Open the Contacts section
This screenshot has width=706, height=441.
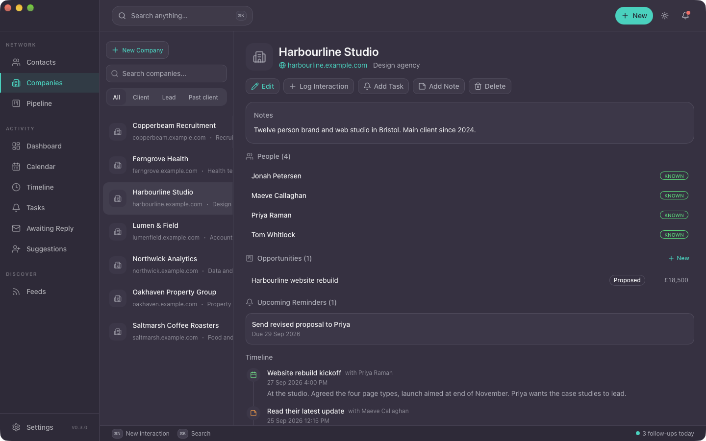[50, 62]
